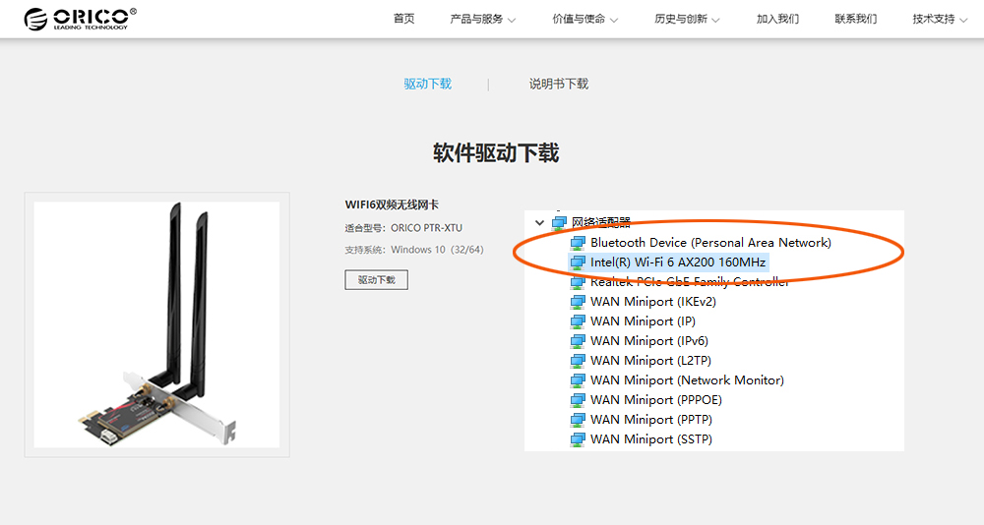Screen dimensions: 984x525
Task: Select Intel(R) Wi-Fi 6 AX200 160MHz
Action: coord(678,262)
